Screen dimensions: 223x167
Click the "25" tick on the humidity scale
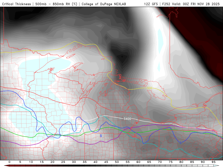pos(63,162)
